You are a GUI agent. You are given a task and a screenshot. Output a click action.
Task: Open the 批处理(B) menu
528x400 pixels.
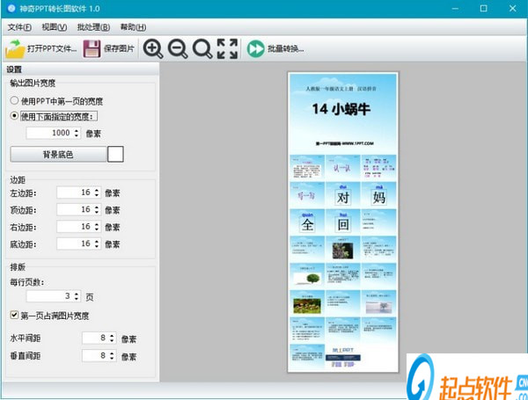(93, 27)
